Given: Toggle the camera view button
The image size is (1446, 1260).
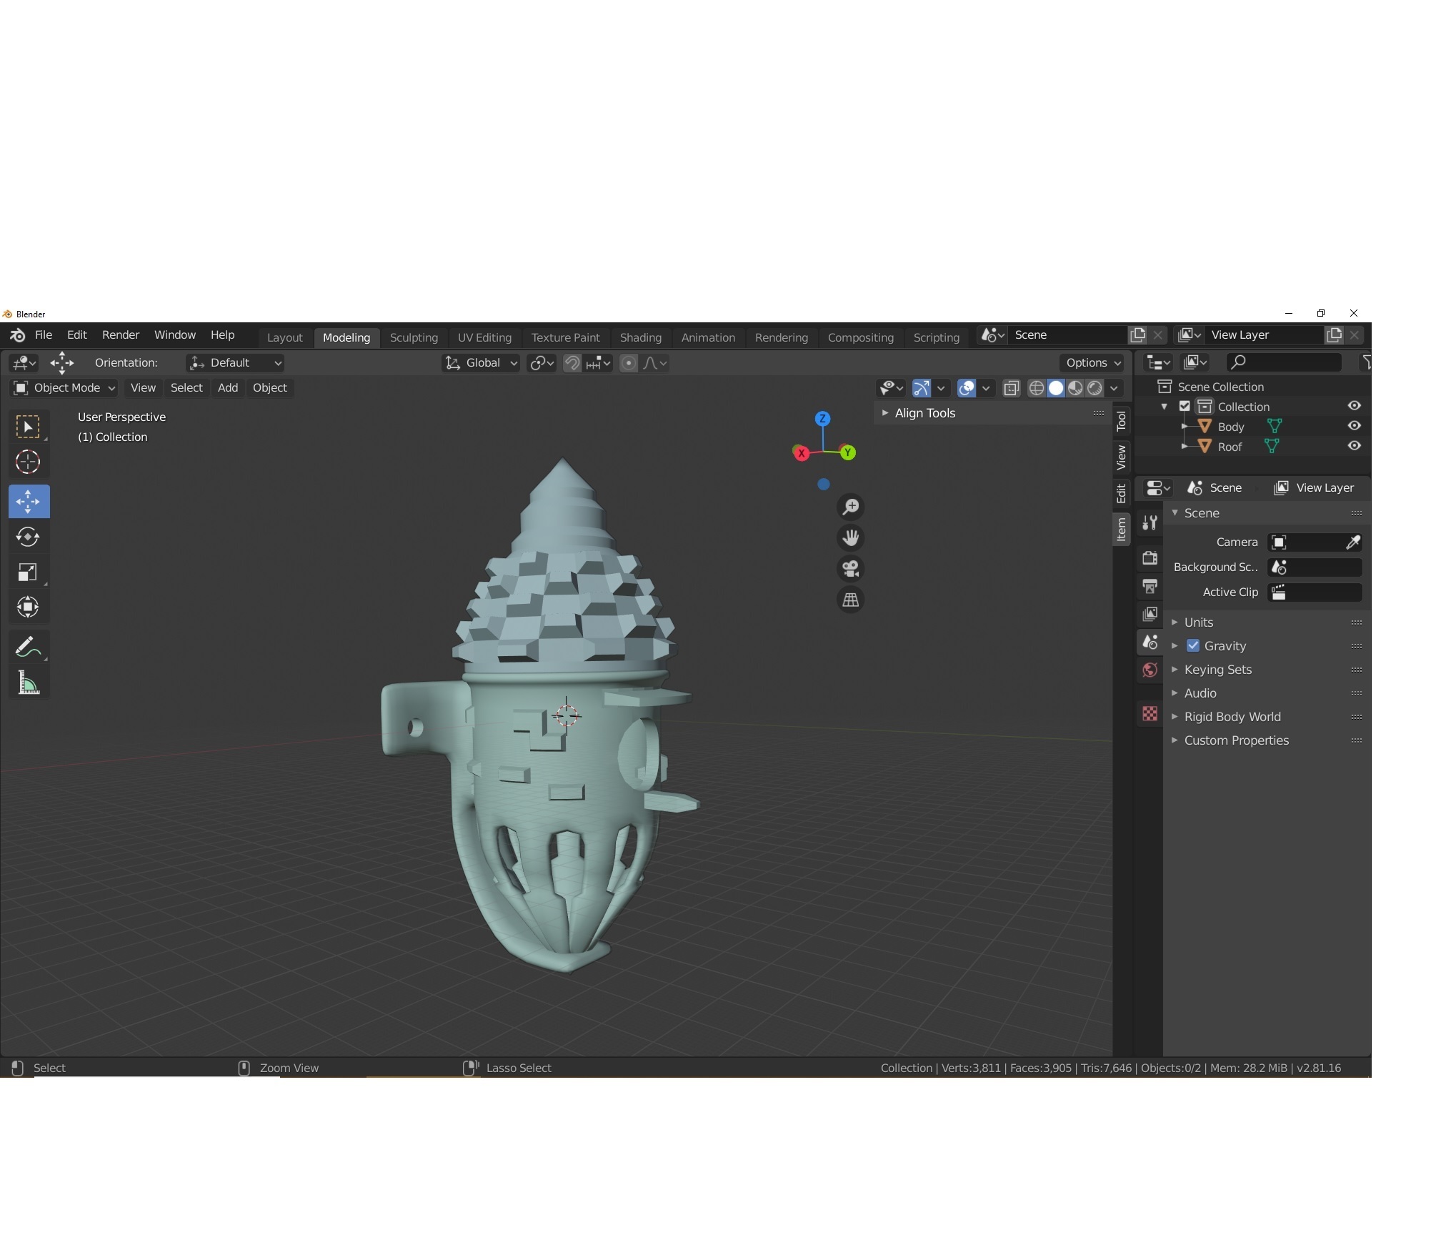Looking at the screenshot, I should 850,569.
